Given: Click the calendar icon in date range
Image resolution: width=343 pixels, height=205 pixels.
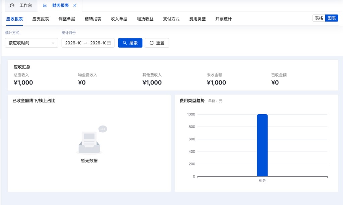Looking at the screenshot, I should pos(109,43).
